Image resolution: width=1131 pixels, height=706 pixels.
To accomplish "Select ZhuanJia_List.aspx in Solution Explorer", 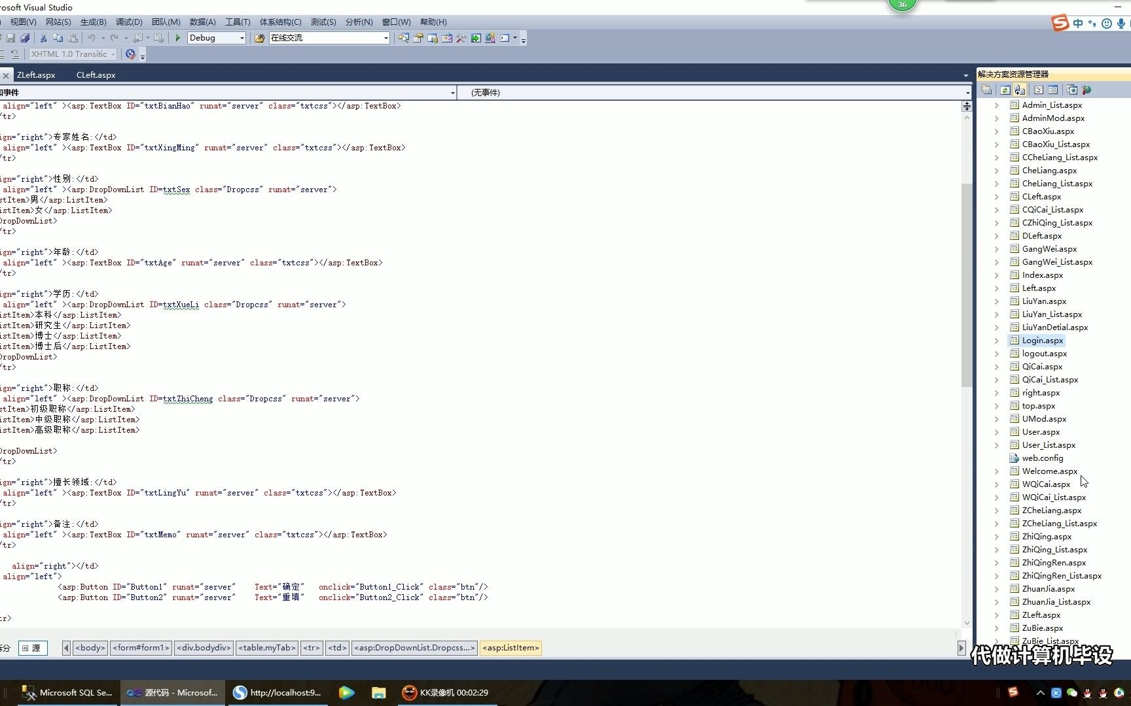I will (1056, 602).
